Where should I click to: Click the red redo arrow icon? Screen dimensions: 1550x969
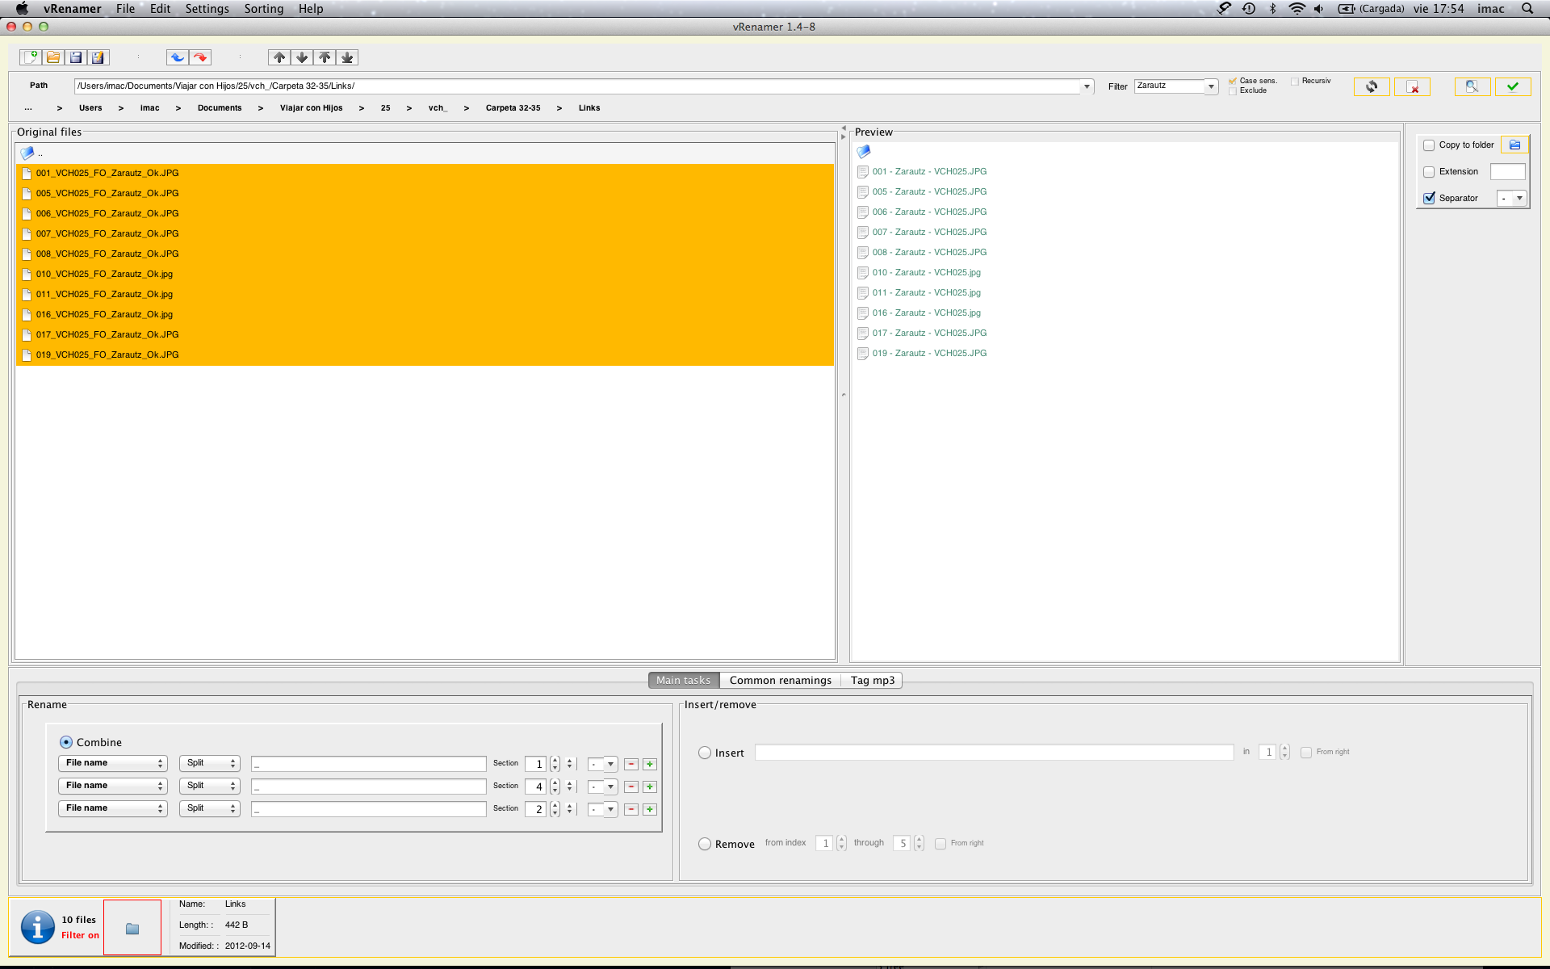click(200, 57)
